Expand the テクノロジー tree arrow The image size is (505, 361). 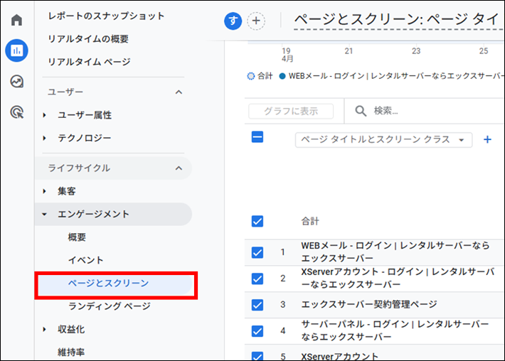44,139
